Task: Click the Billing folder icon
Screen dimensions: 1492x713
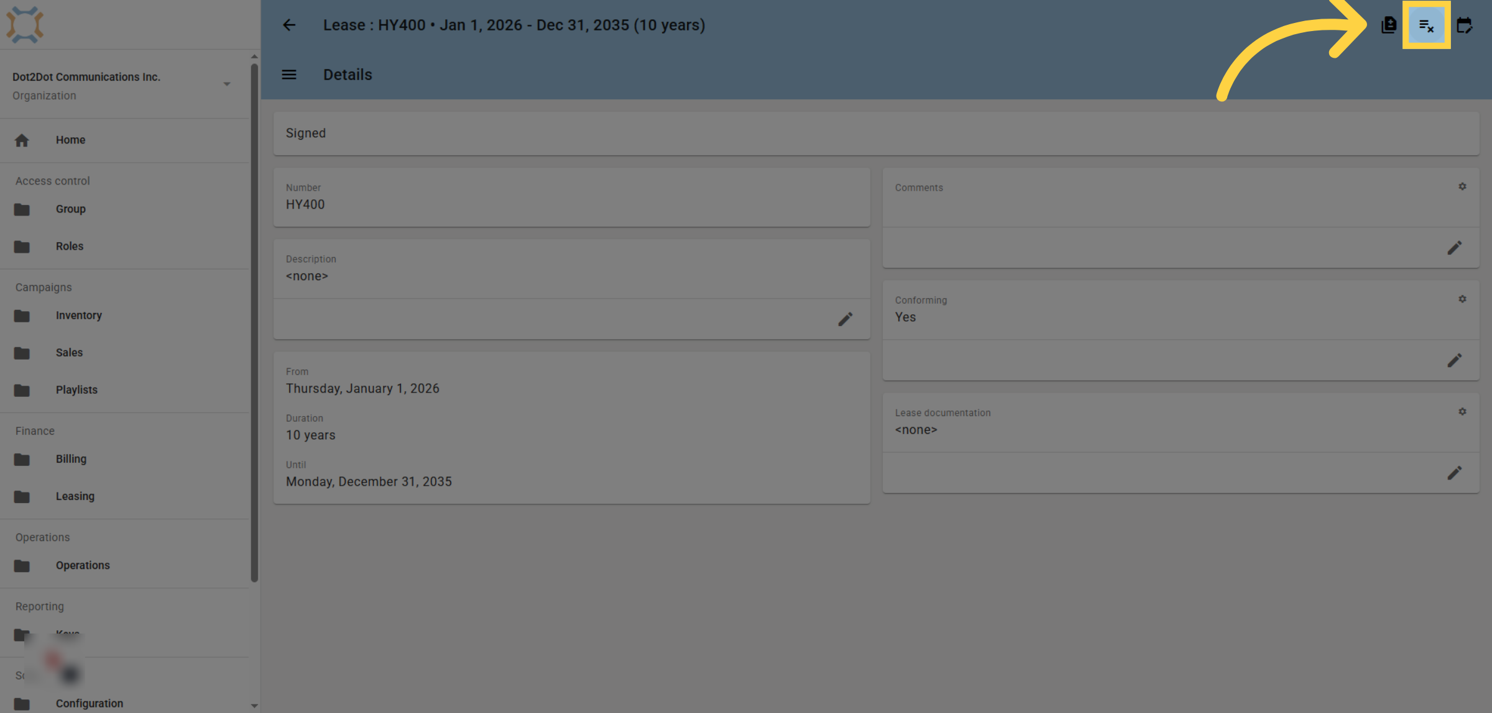Action: click(22, 459)
